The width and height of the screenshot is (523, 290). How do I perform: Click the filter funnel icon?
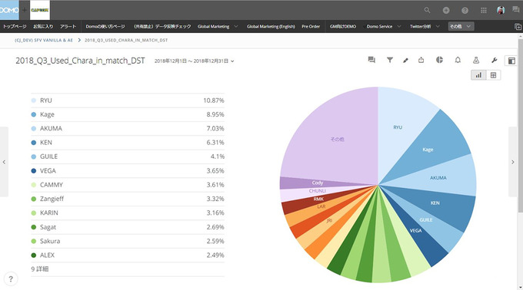pyautogui.click(x=390, y=60)
